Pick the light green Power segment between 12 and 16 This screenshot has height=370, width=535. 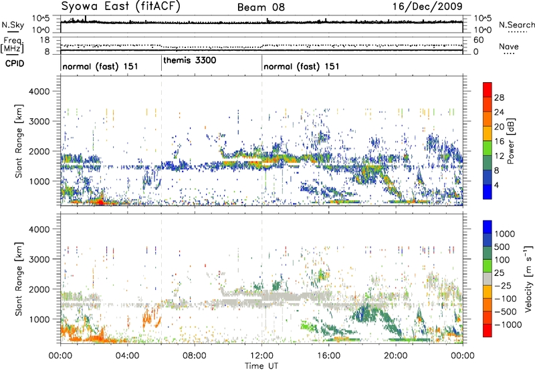(x=488, y=148)
